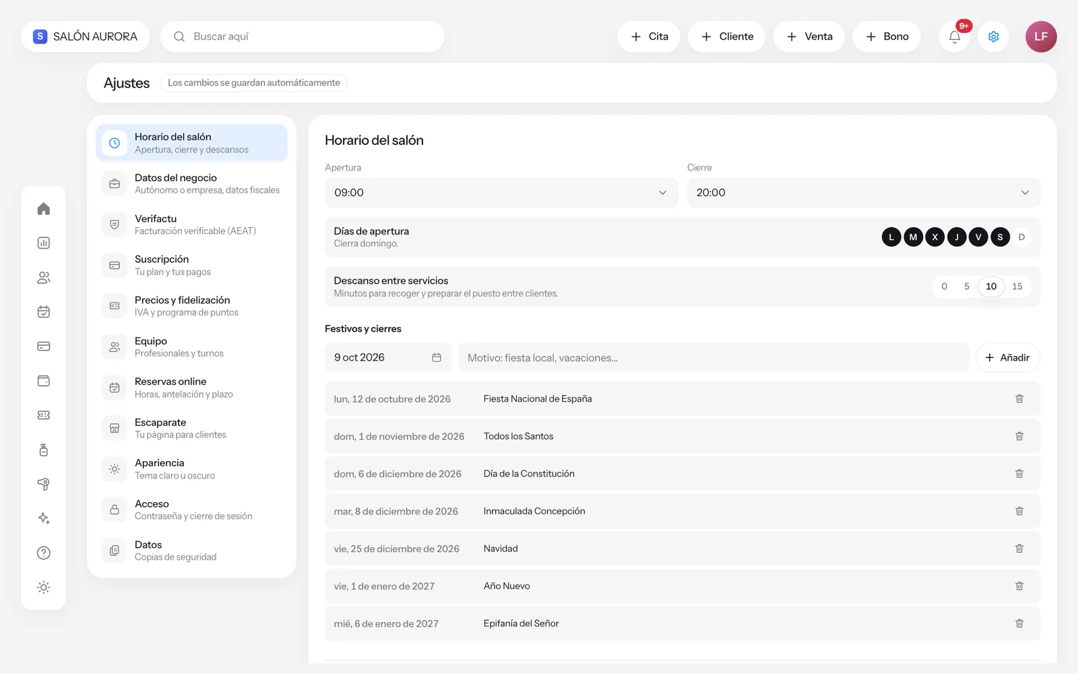Image resolution: width=1078 pixels, height=674 pixels.
Task: Open the notifications bell
Action: [954, 36]
